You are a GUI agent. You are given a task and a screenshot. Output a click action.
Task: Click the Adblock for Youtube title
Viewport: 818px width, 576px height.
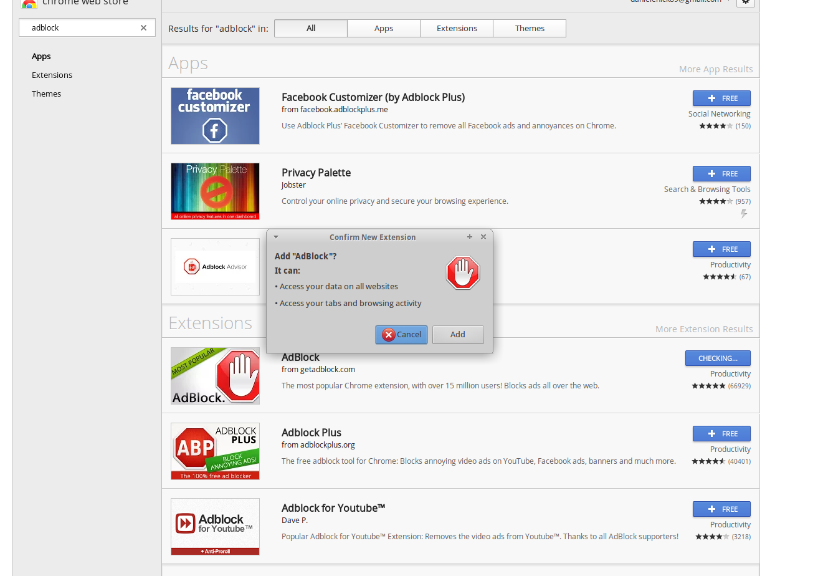[x=333, y=508]
